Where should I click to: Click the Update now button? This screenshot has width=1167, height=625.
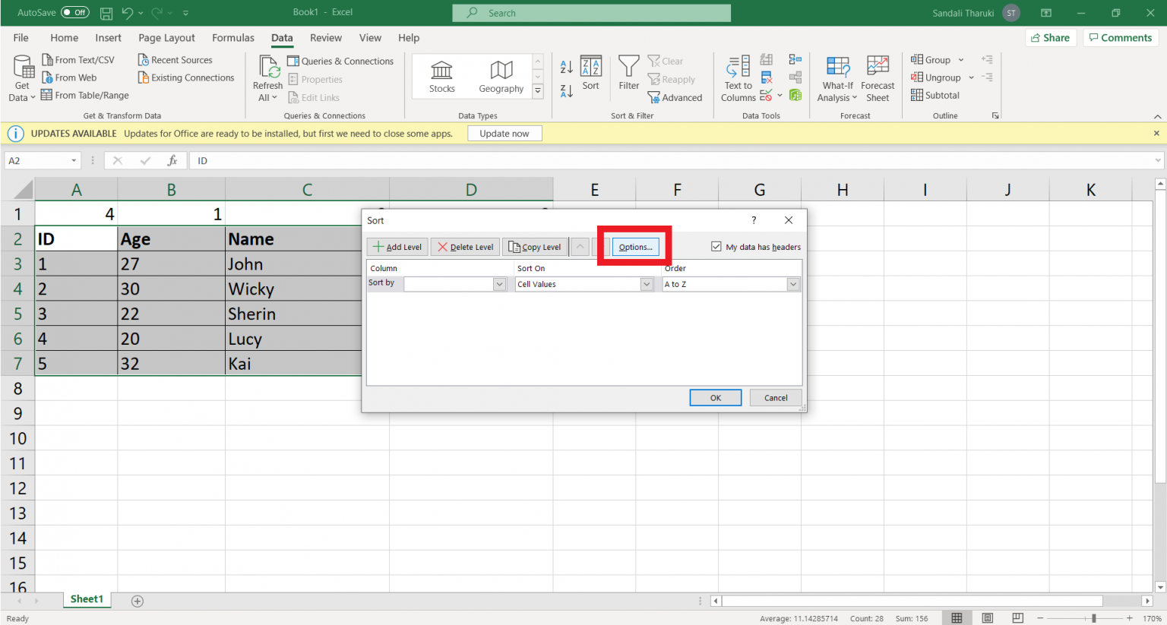tap(504, 133)
